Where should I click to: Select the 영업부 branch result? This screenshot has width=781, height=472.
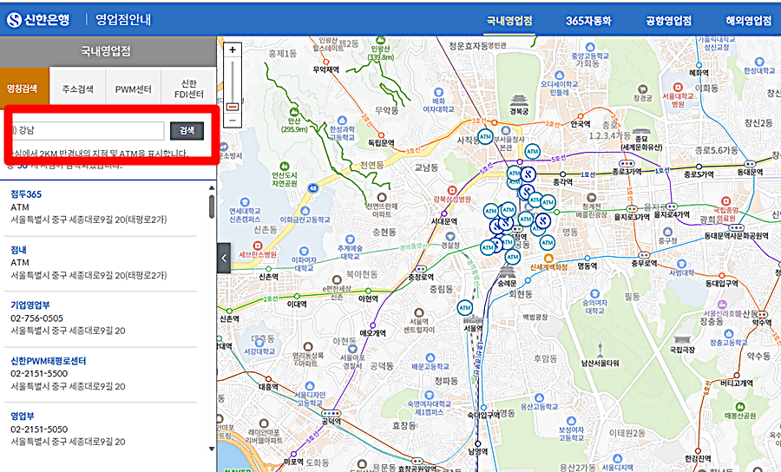[x=23, y=416]
